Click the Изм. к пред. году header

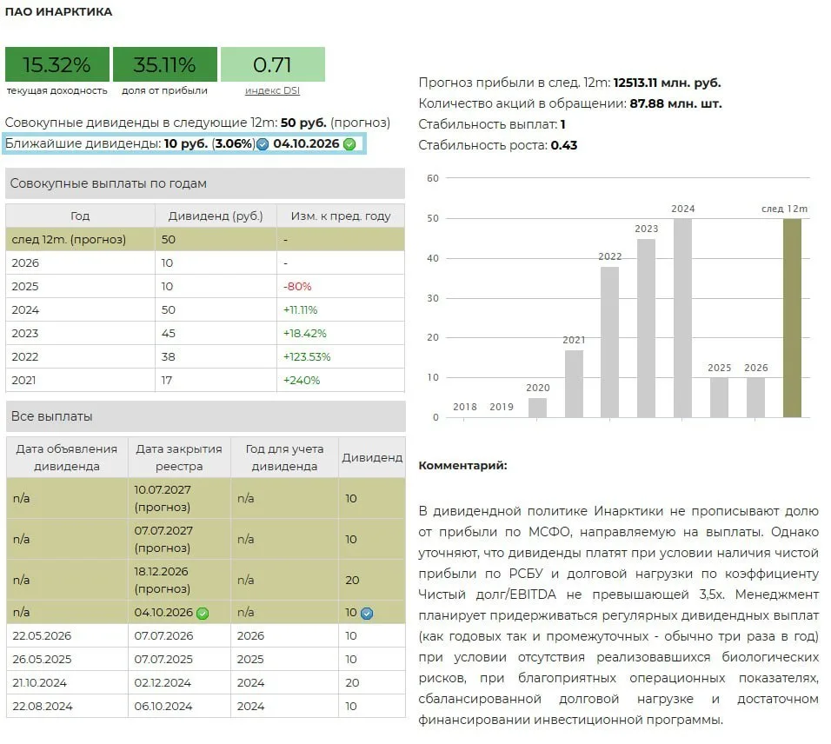[x=341, y=216]
